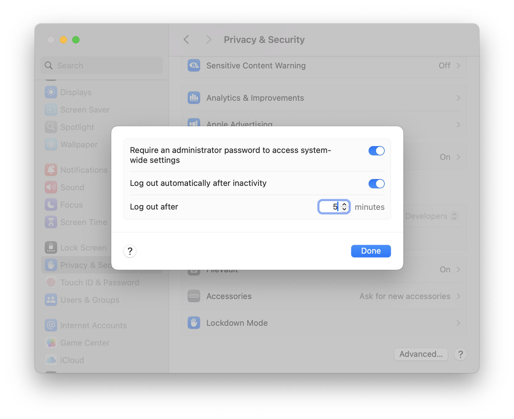Open the Lockdown Mode details chevron
The image size is (514, 419).
pos(458,323)
